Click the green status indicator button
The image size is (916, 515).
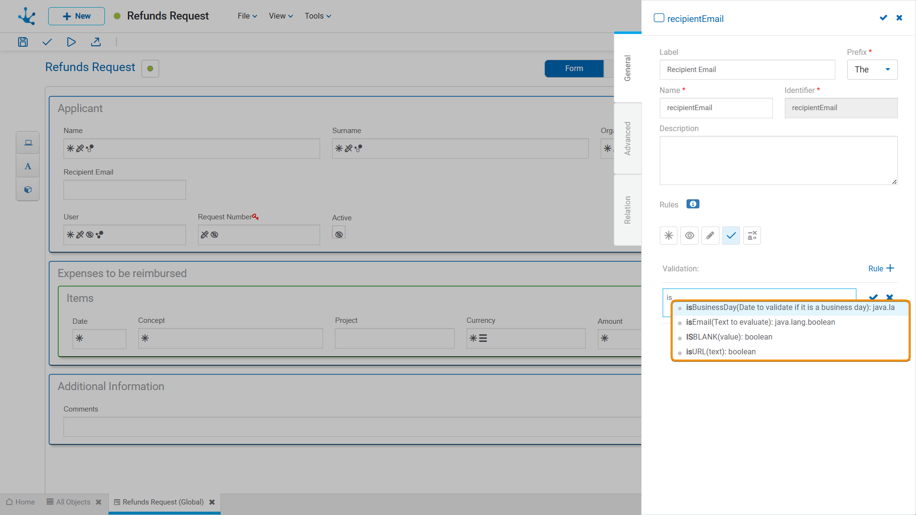150,69
